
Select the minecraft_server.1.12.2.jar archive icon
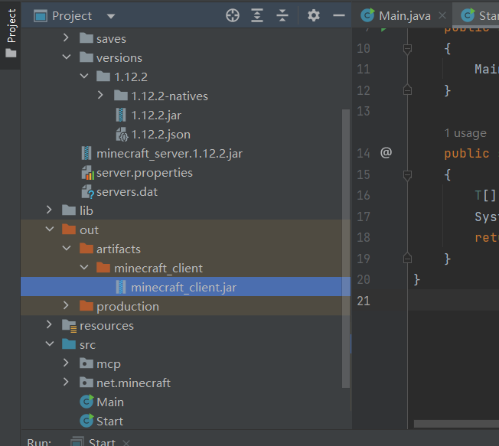(86, 153)
